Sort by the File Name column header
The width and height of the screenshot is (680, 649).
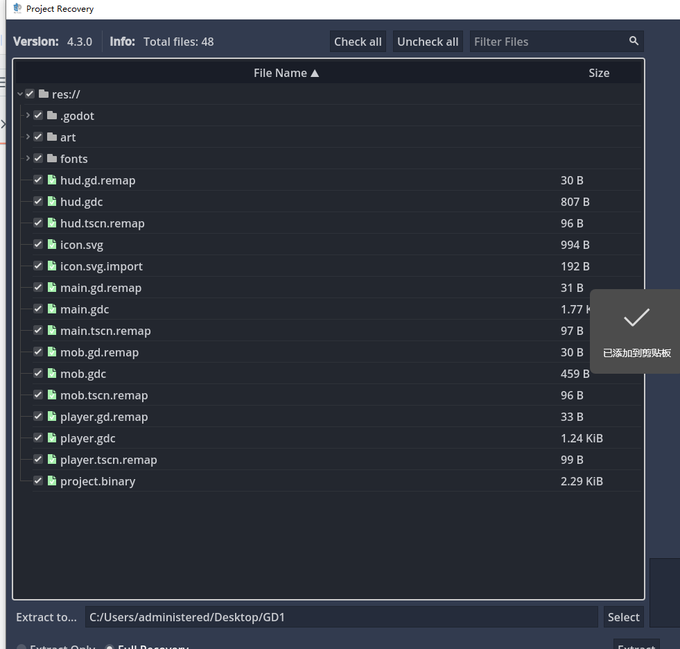click(x=286, y=73)
